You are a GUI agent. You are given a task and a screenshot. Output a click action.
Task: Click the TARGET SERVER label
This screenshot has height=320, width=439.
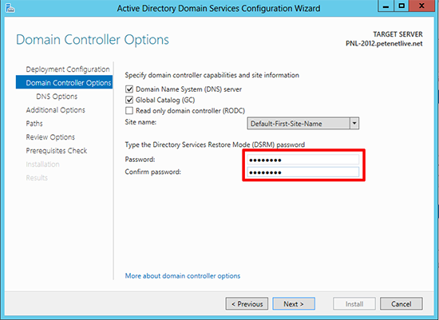pyautogui.click(x=397, y=34)
